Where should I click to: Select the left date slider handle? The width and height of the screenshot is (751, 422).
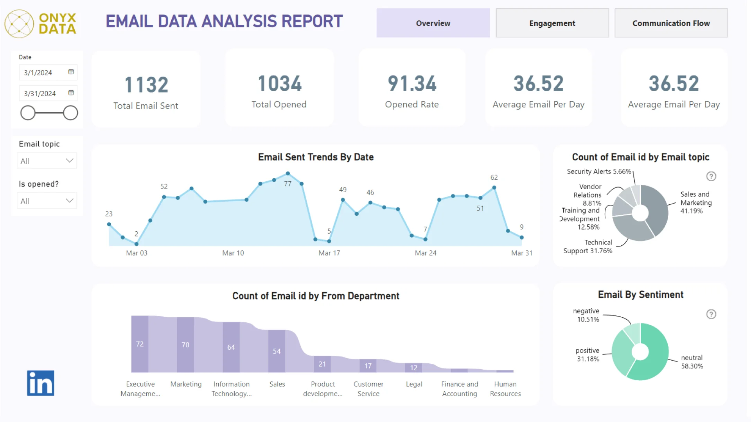[28, 113]
